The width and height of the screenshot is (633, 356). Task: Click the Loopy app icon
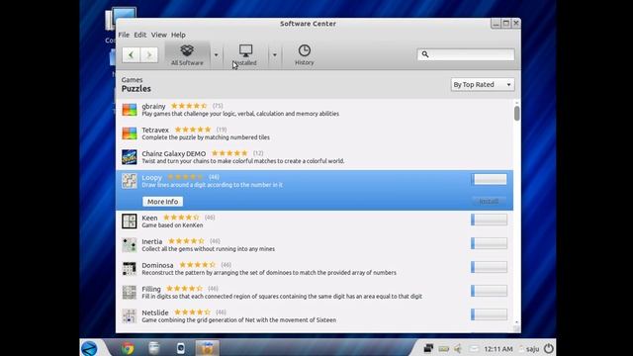point(130,181)
